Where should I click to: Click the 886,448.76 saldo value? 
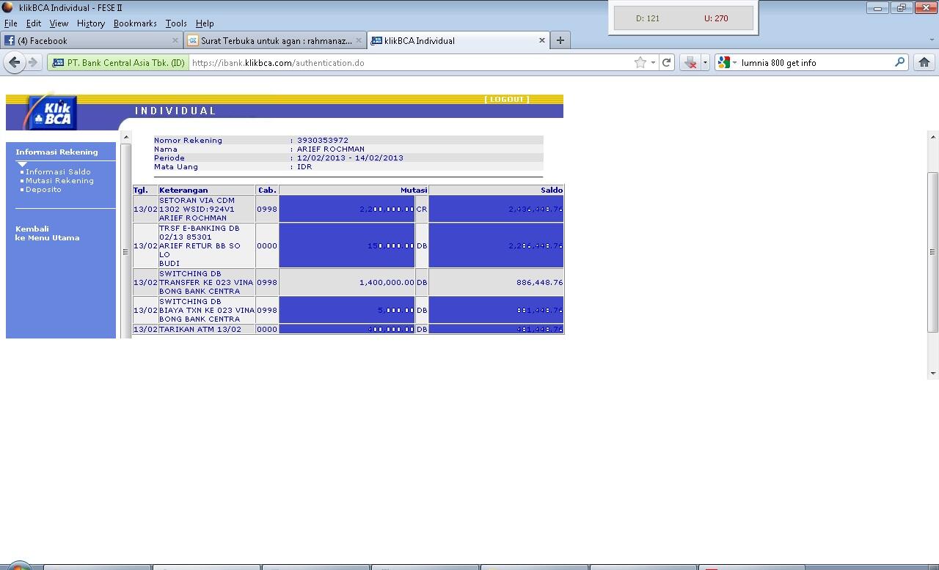[539, 283]
